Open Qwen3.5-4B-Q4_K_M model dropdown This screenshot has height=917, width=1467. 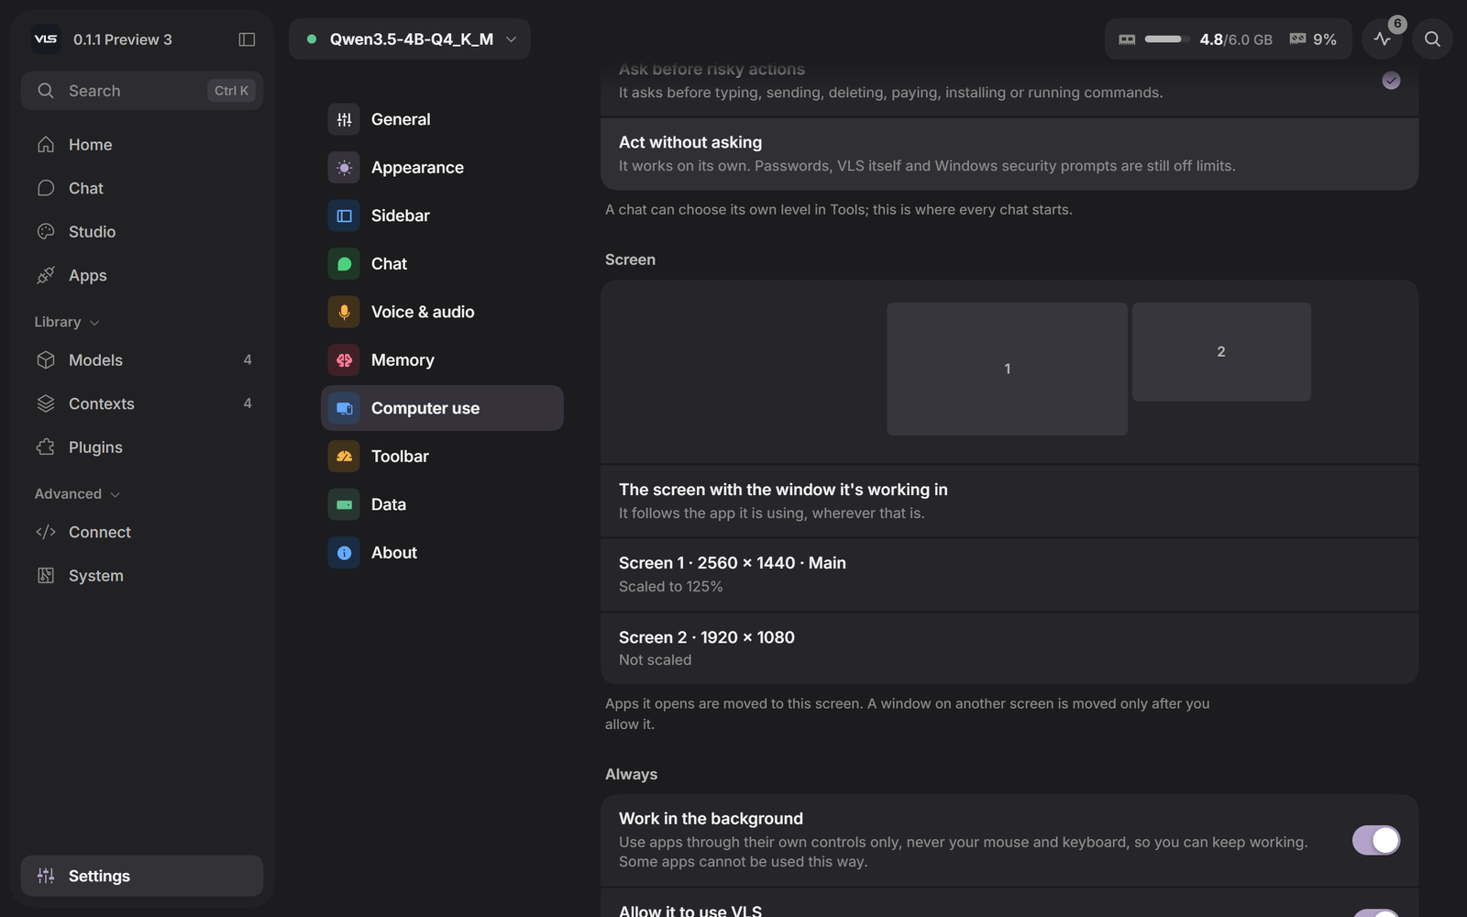point(410,39)
